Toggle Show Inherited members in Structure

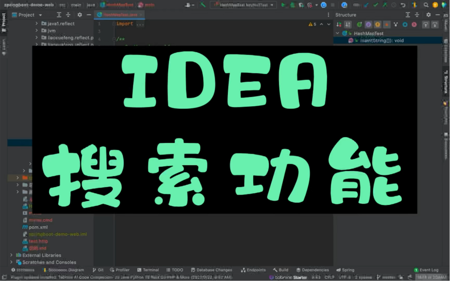coord(359,25)
